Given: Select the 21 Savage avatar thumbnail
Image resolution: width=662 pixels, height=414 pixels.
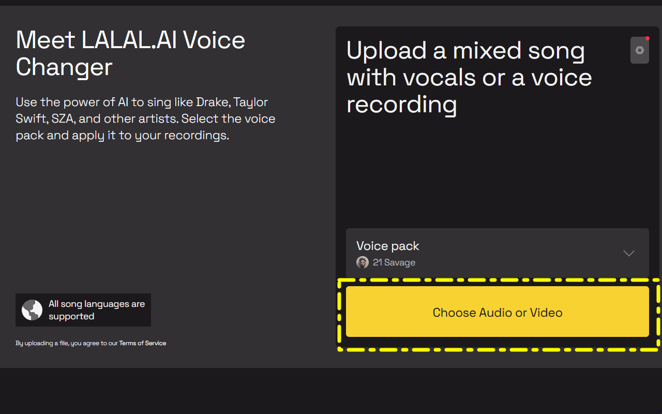Looking at the screenshot, I should click(x=363, y=262).
